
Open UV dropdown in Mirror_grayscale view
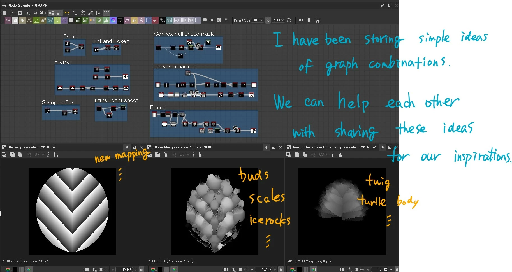tap(39, 155)
